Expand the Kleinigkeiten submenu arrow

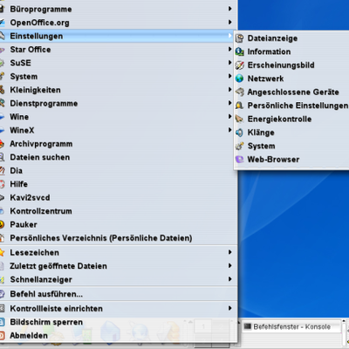pyautogui.click(x=229, y=90)
